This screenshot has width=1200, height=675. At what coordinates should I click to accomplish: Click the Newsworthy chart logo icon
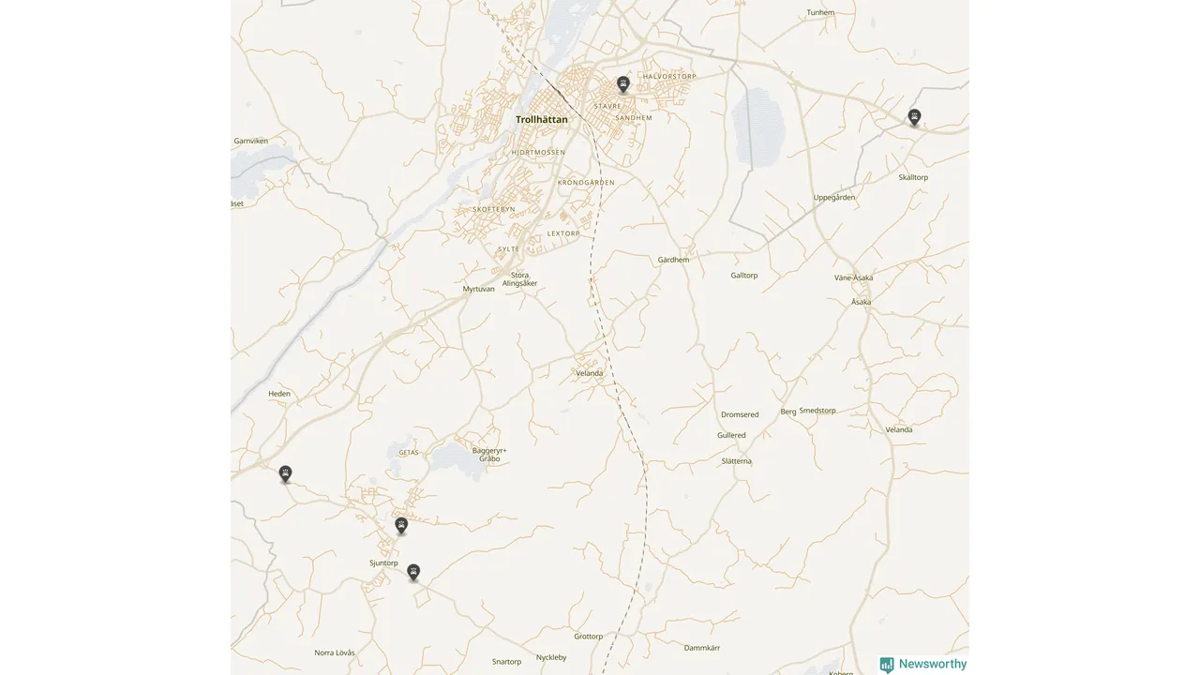(x=887, y=665)
